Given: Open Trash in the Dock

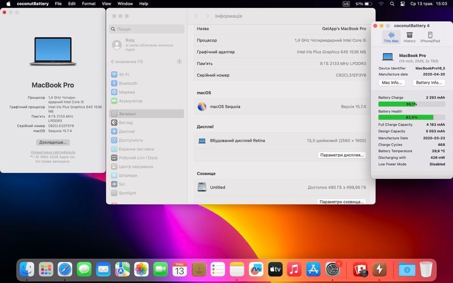Looking at the screenshot, I should click(426, 269).
